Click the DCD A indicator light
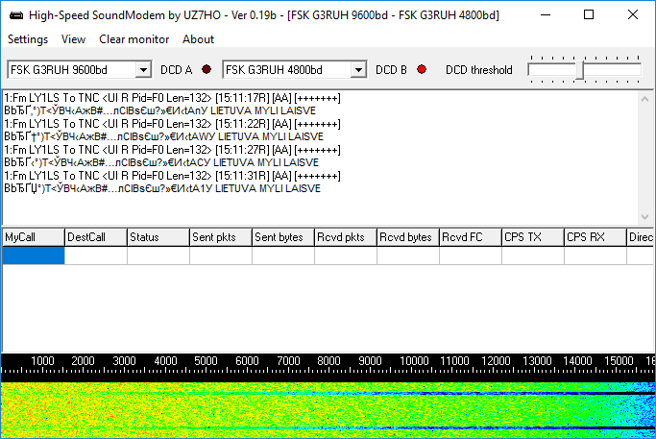Screen dimensions: 656x439 pos(206,70)
